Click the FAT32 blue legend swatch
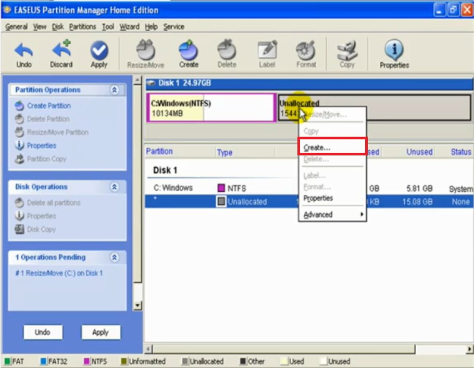The image size is (474, 368). coord(44,361)
